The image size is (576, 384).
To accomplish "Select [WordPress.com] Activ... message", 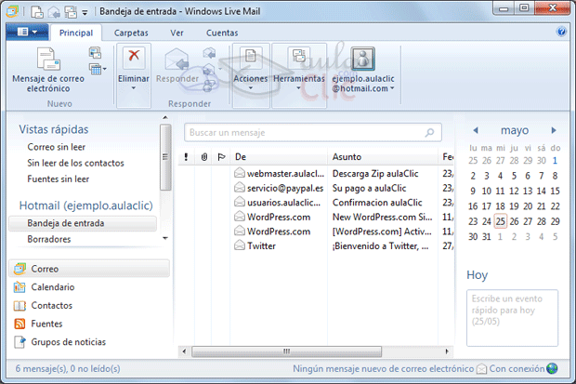I will click(316, 232).
